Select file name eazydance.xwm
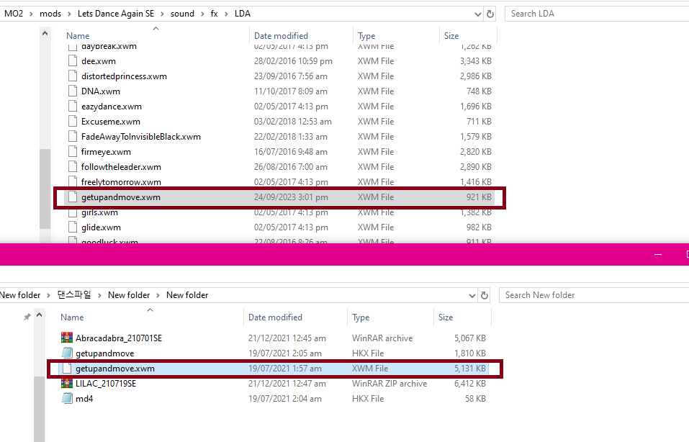Viewport: 689px width, 442px height. (111, 107)
